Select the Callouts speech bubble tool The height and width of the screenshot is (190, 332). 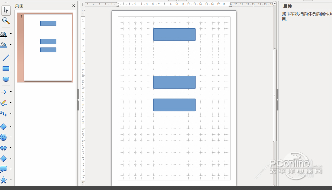[4, 169]
